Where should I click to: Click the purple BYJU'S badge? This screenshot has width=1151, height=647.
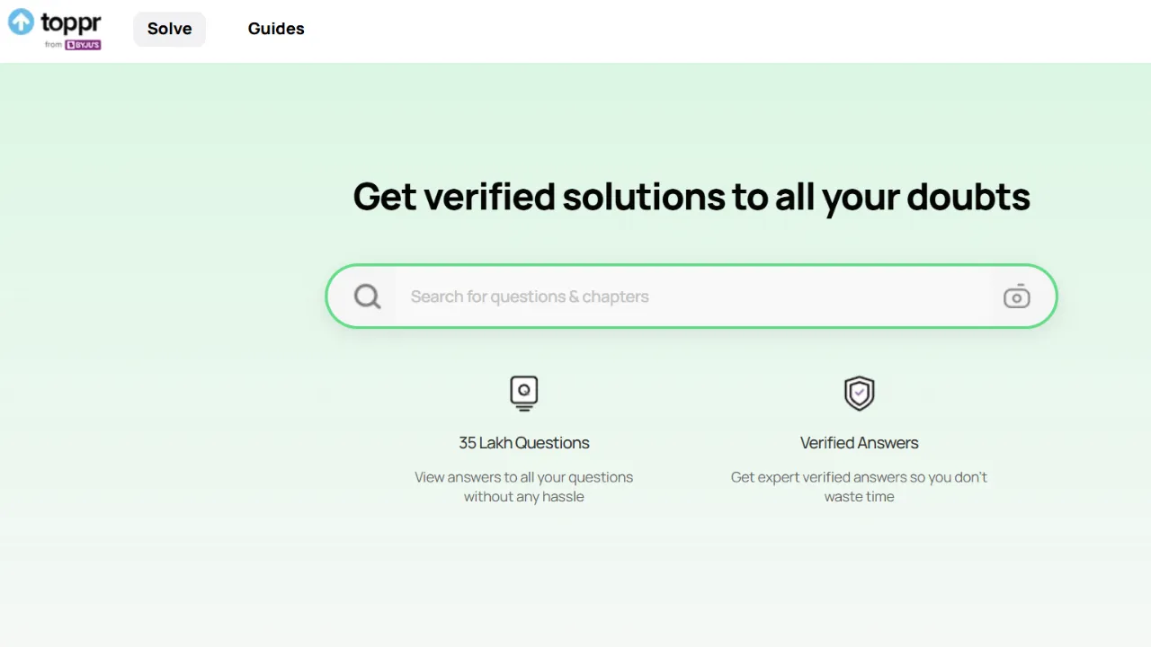click(83, 45)
